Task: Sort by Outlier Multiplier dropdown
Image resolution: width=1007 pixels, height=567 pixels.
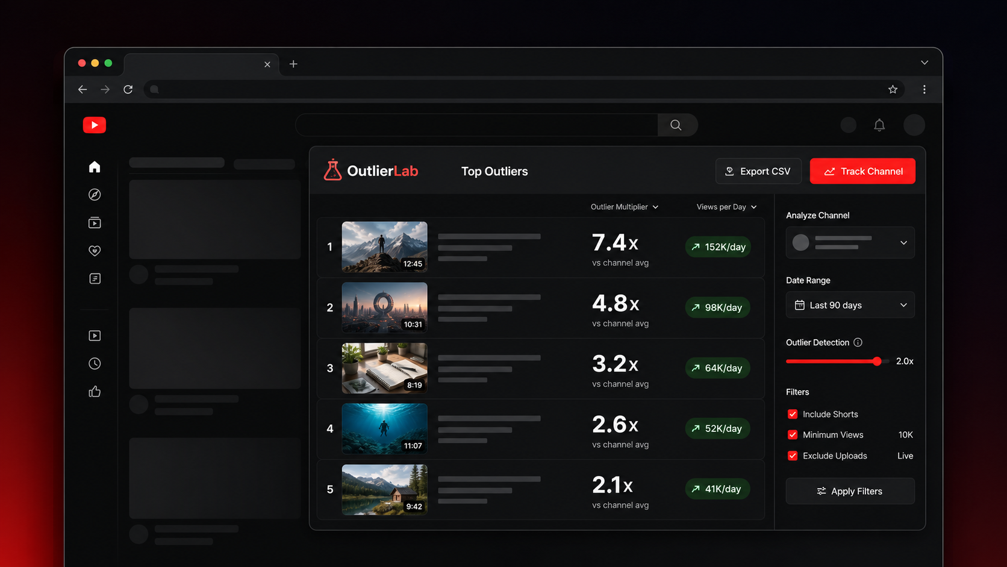Action: (625, 207)
